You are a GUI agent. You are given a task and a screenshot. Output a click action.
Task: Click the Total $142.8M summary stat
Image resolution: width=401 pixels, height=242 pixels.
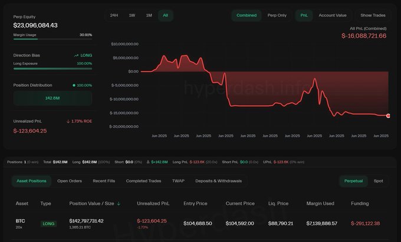point(55,162)
